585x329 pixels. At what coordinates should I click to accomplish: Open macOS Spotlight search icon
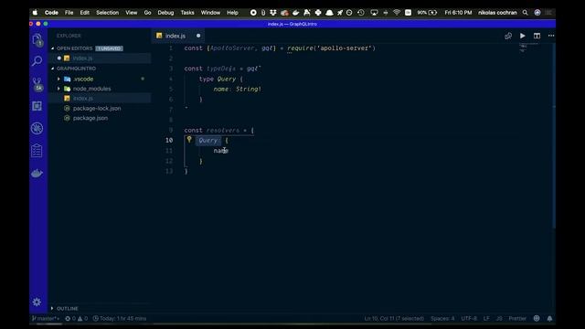[x=526, y=13]
